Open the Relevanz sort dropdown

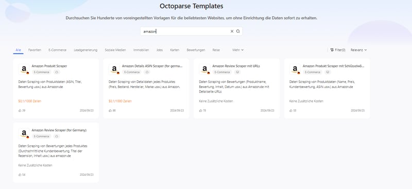(x=358, y=50)
